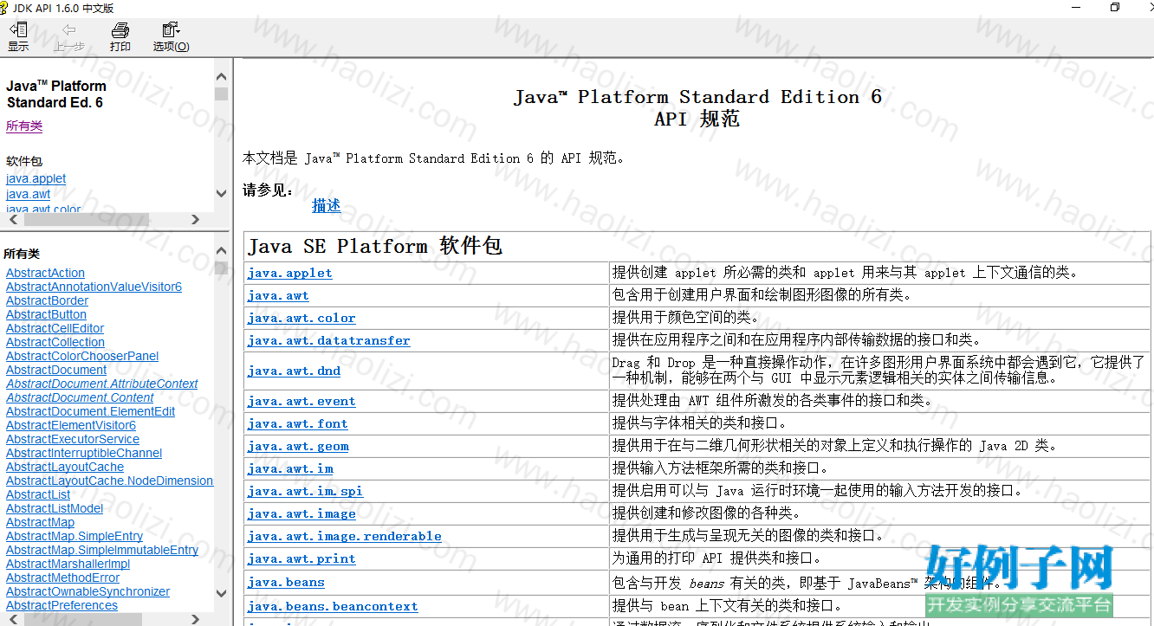The width and height of the screenshot is (1154, 626).
Task: Open java.awt link in the package table
Action: point(277,295)
